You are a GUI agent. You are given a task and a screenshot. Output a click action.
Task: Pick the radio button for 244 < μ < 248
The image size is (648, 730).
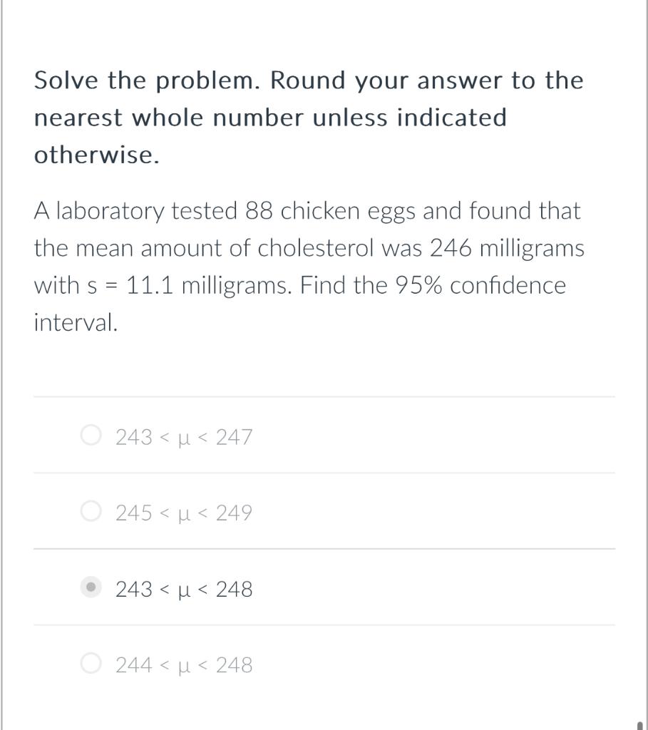pos(91,663)
